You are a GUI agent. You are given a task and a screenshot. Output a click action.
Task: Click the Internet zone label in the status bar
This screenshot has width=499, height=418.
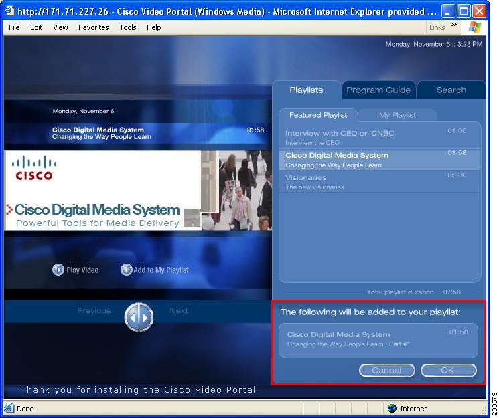pyautogui.click(x=413, y=409)
